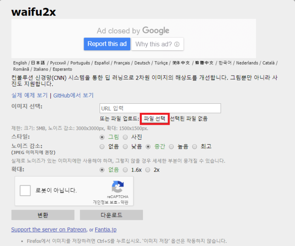Switch language to 日本語

point(38,63)
